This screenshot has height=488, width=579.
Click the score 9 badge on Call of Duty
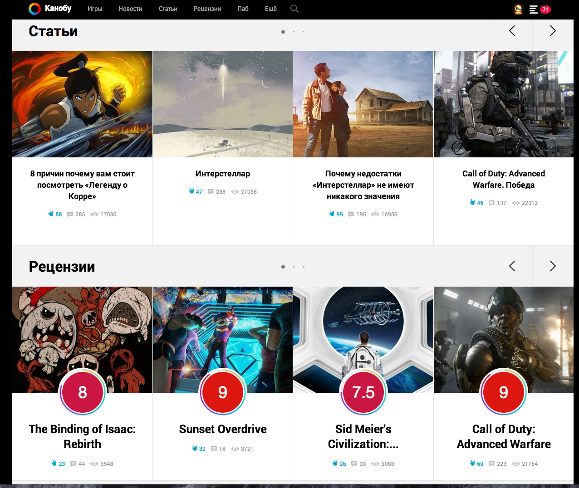point(504,392)
